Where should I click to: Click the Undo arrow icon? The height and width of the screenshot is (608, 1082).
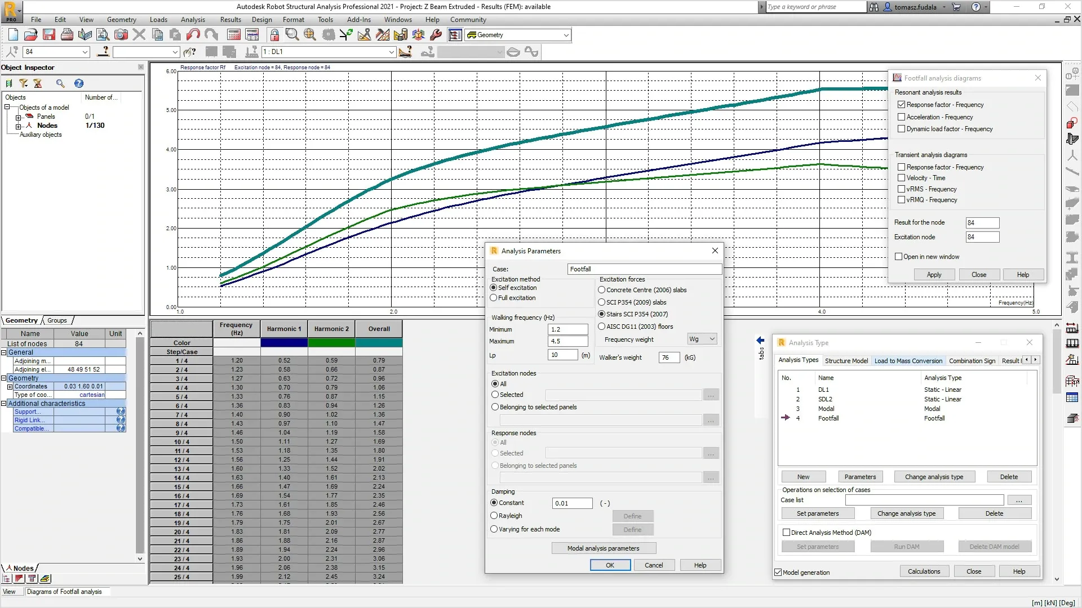click(x=193, y=35)
